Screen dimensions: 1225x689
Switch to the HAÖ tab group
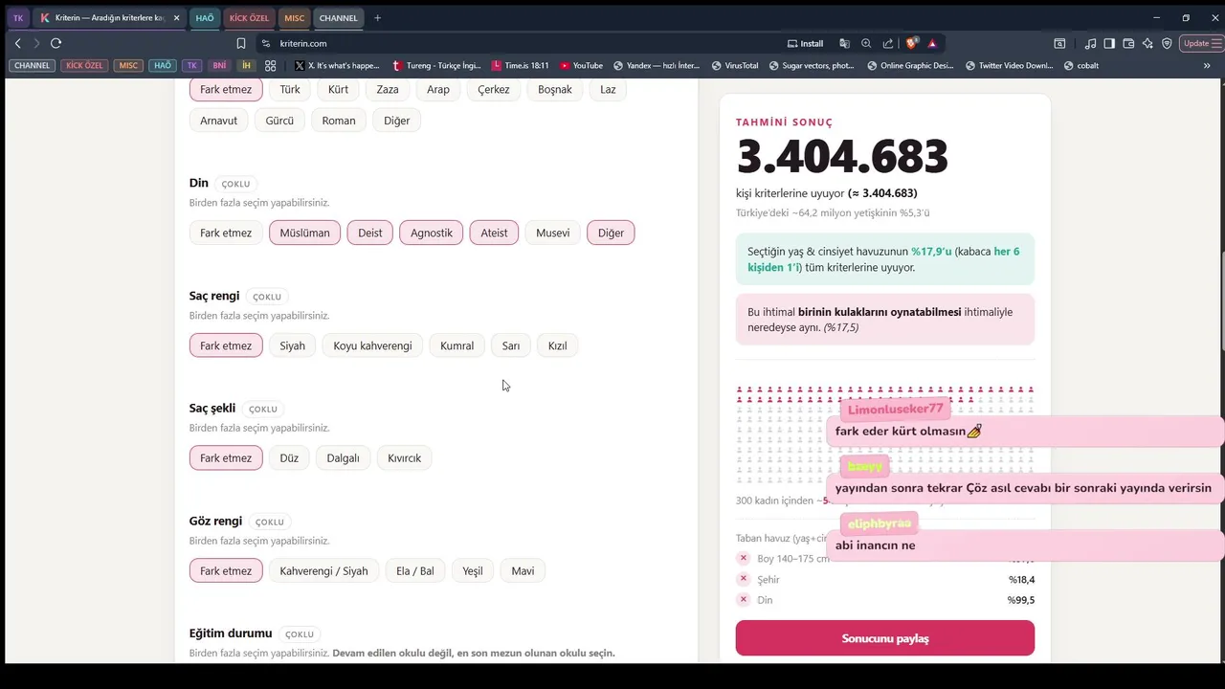click(x=205, y=18)
